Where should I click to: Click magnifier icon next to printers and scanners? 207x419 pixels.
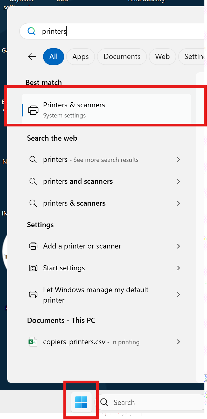(x=33, y=181)
